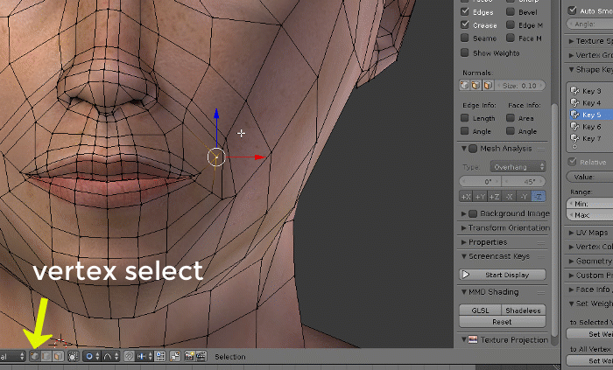Click overhang minimum 0° angle field
Image resolution: width=613 pixels, height=370 pixels.
[480, 182]
